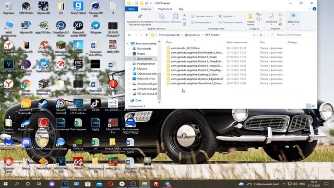The height and width of the screenshot is (188, 334).
Task: Click Этот компьютер in the address breadcrumb
Action: [169, 35]
